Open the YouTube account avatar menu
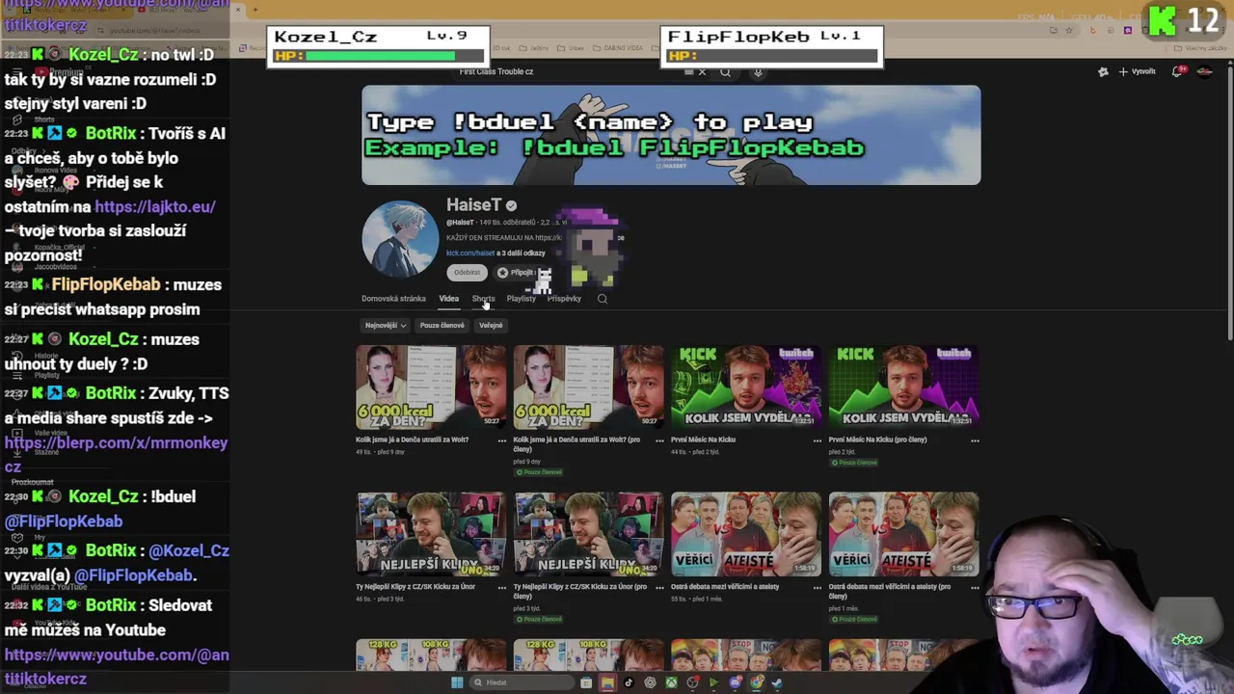 1204,71
